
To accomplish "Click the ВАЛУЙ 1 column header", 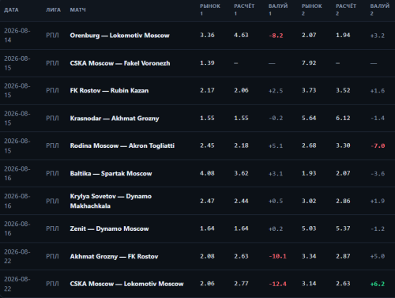I will click(278, 9).
